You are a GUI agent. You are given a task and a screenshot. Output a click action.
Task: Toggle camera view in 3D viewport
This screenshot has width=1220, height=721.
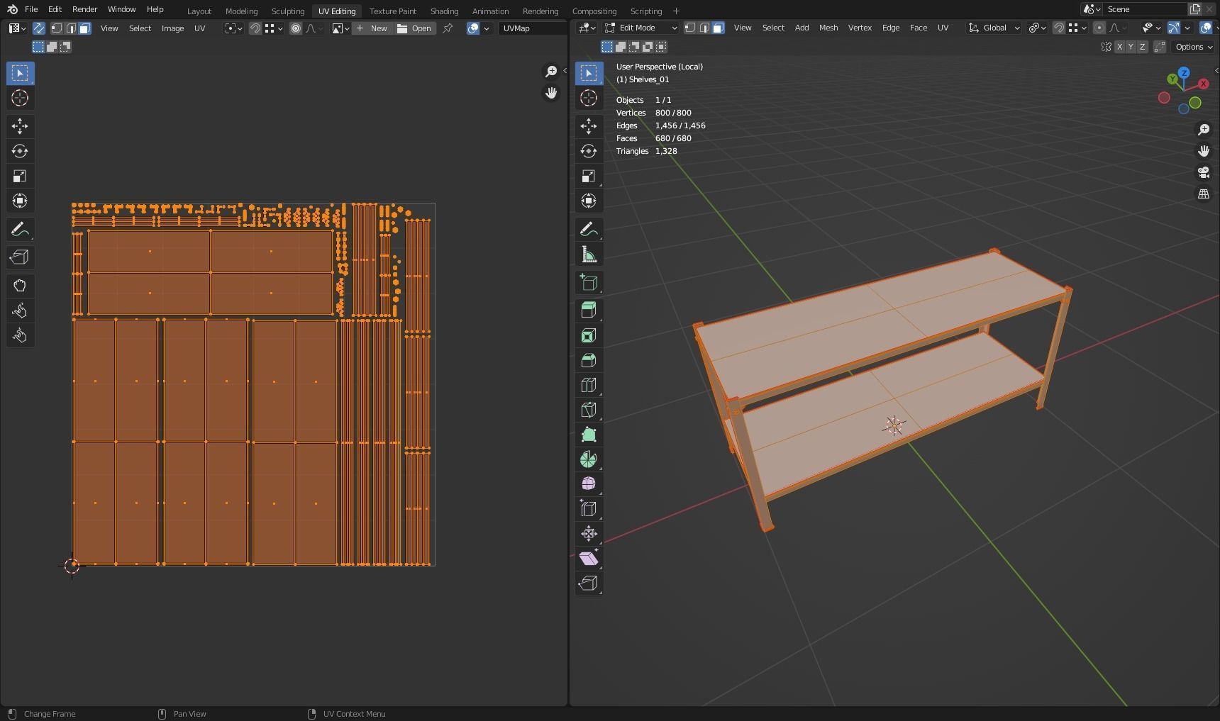(1204, 172)
